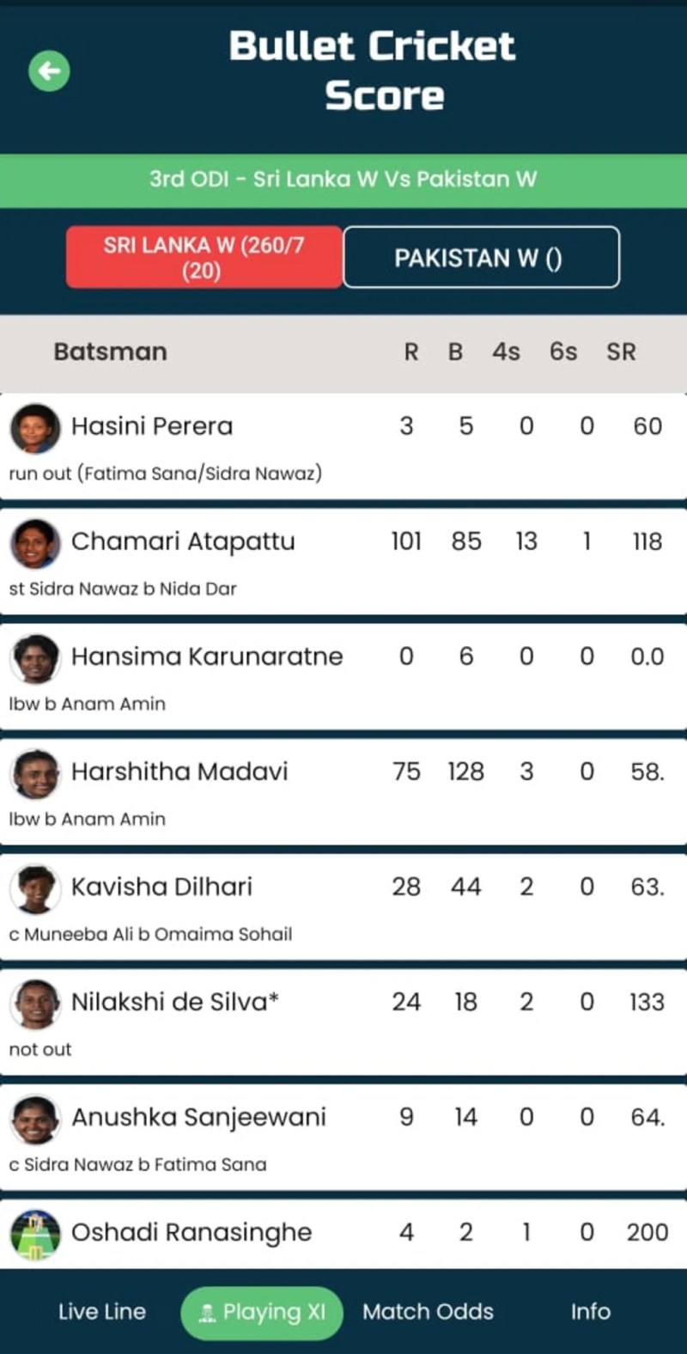Tap Harshitha Madavi's player photo
The image size is (687, 1354).
point(35,772)
